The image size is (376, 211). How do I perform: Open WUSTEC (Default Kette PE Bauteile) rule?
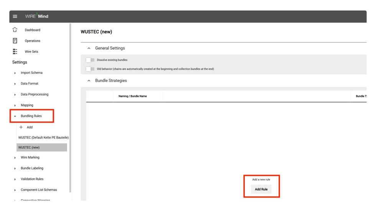pyautogui.click(x=43, y=137)
